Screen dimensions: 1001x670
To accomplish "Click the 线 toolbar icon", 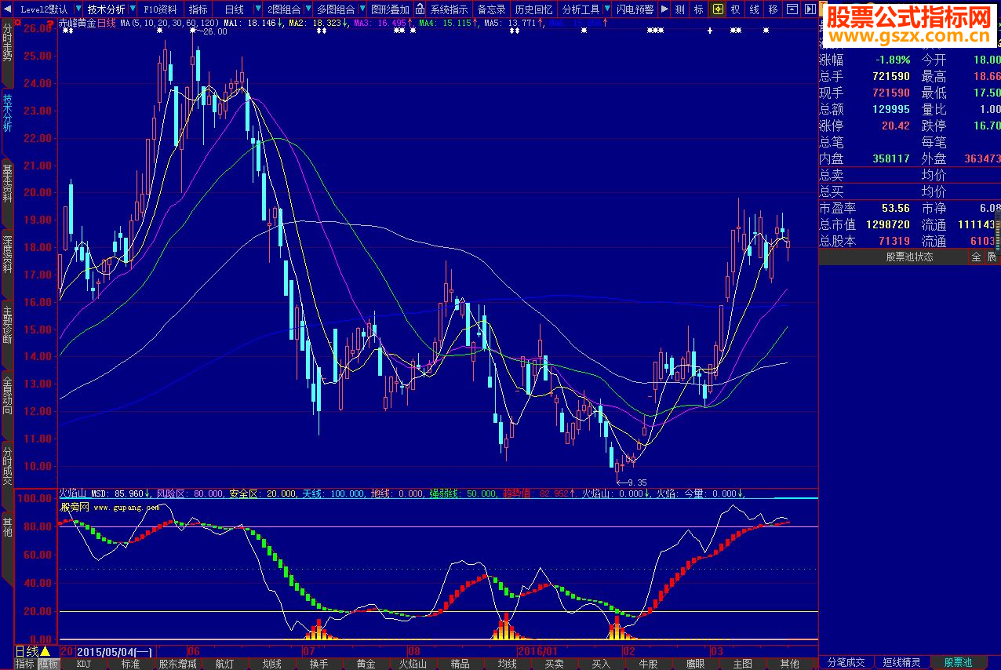I will coord(755,9).
